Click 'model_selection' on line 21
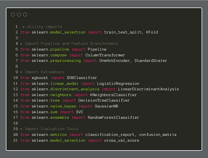 (68, 141)
